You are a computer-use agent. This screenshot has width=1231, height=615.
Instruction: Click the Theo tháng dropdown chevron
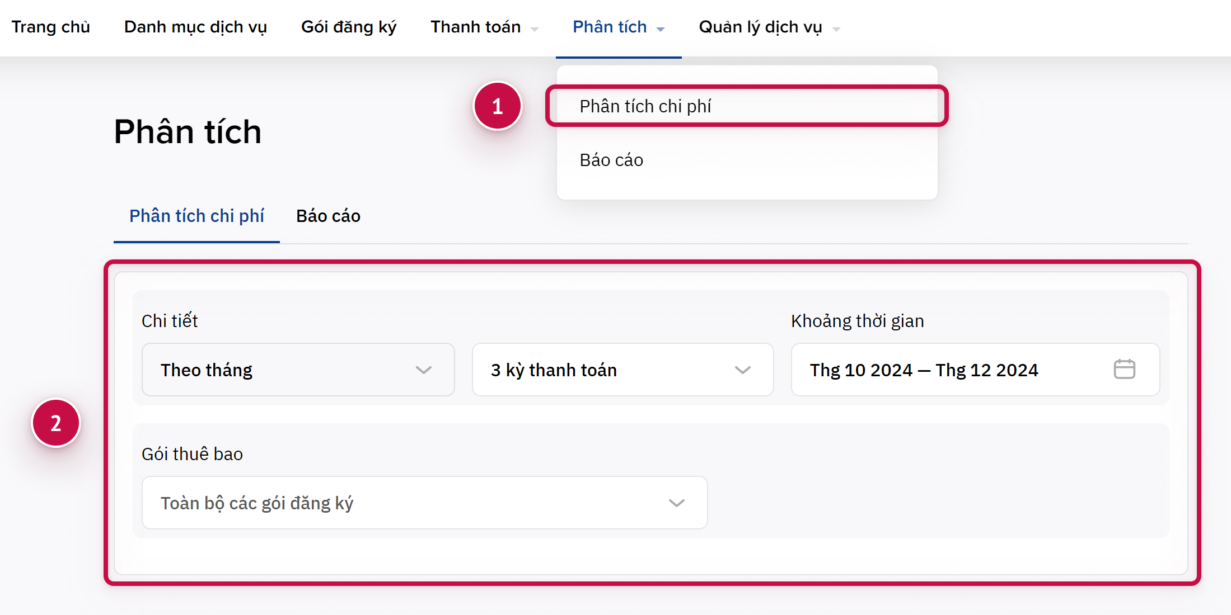point(424,370)
